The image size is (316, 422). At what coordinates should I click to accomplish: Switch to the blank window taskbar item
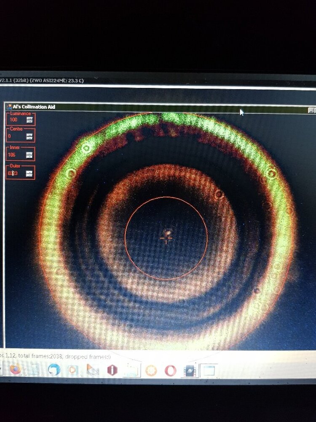pyautogui.click(x=209, y=371)
